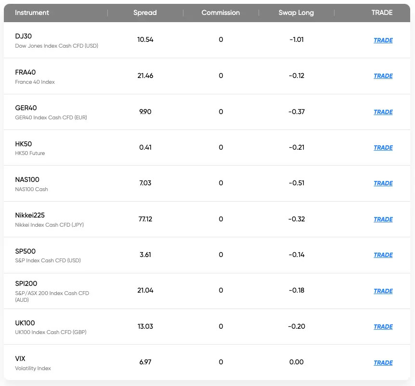Click TRADE next to GER40
Screen dimensions: 415x386
383,112
